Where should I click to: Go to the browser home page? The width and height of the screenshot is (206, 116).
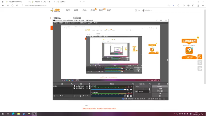coord(17,5)
